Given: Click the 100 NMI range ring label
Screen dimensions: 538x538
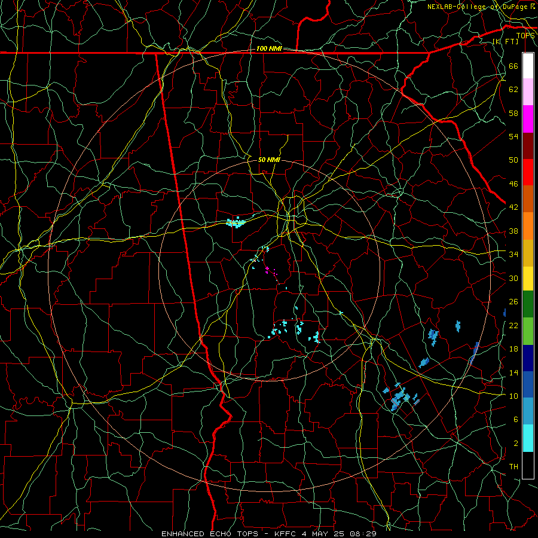Looking at the screenshot, I should pyautogui.click(x=269, y=49).
